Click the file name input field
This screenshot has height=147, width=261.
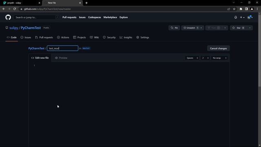62,48
